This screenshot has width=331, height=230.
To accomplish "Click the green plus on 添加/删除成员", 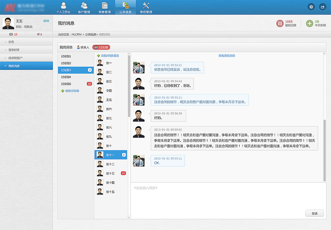I will pos(99,55).
